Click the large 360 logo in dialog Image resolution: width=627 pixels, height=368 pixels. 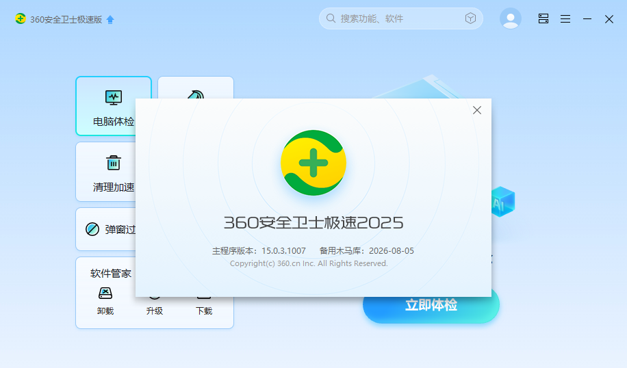pos(313,163)
